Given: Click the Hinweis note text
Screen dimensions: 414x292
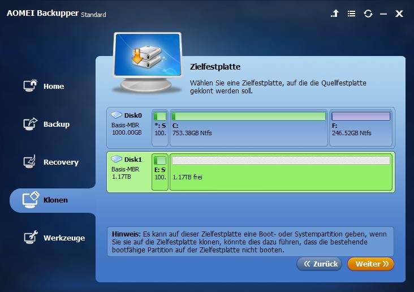Looking at the screenshot, I should tap(251, 242).
